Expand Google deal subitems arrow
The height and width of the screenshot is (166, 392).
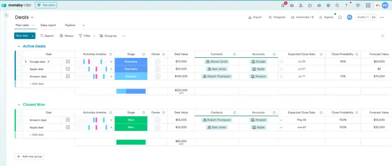coord(26,61)
